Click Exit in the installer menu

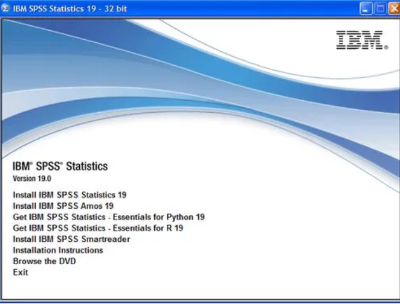coord(21,273)
